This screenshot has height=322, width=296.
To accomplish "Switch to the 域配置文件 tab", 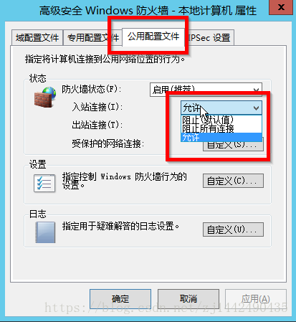I will pyautogui.click(x=37, y=38).
